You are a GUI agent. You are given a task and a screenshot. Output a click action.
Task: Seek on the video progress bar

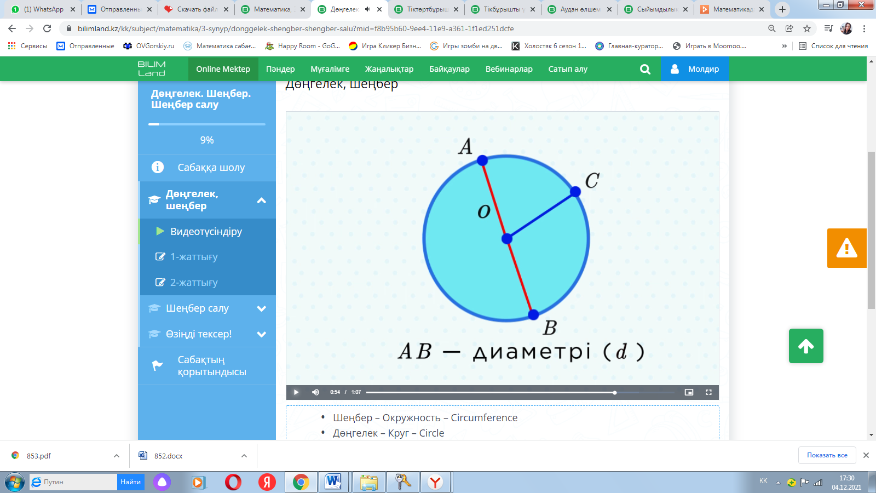[x=520, y=392]
